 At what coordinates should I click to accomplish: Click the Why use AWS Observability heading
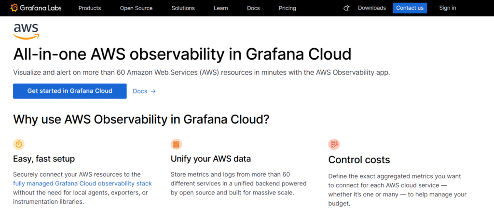coord(141,119)
